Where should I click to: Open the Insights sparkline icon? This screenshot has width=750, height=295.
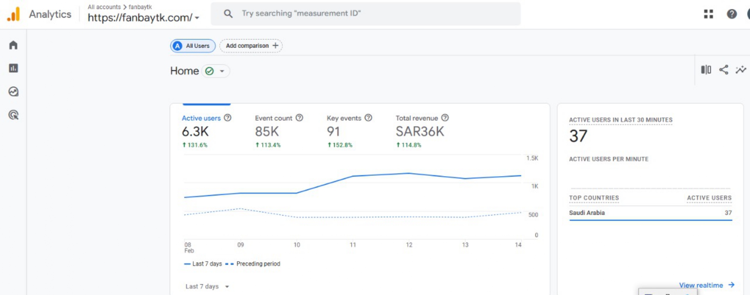point(741,70)
